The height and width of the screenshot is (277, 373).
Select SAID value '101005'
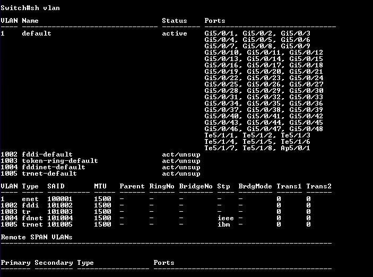pos(60,224)
